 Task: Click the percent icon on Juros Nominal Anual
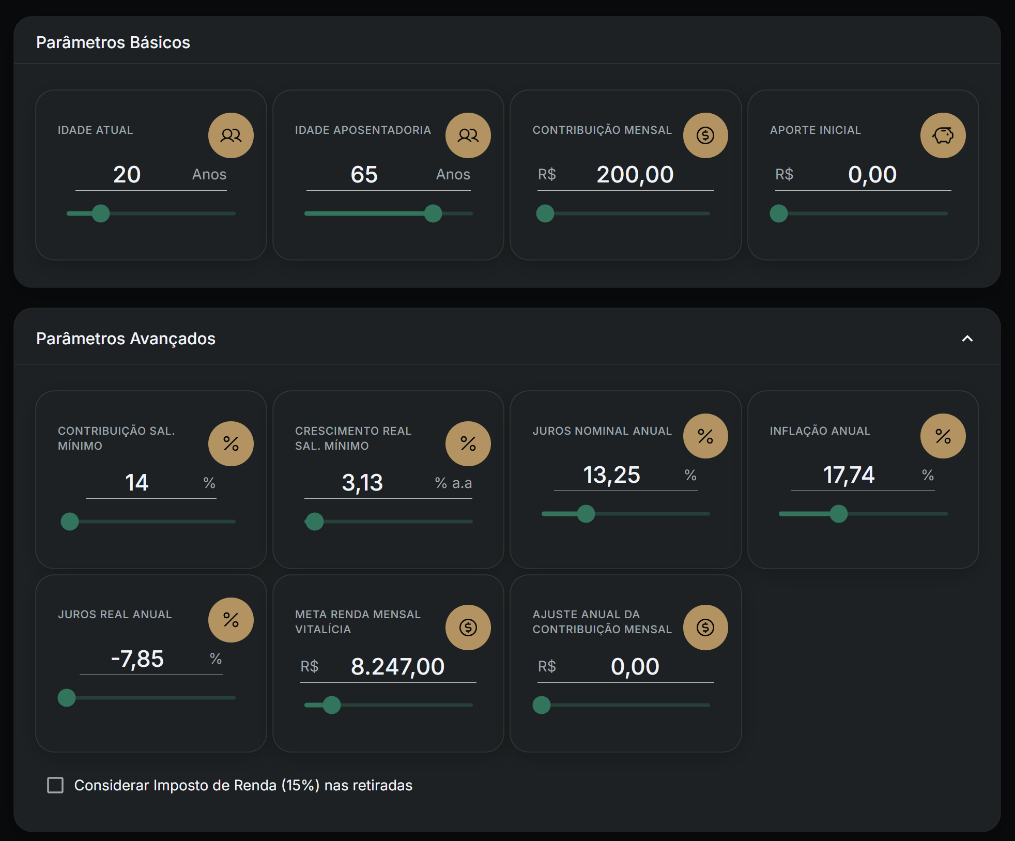[x=705, y=436]
